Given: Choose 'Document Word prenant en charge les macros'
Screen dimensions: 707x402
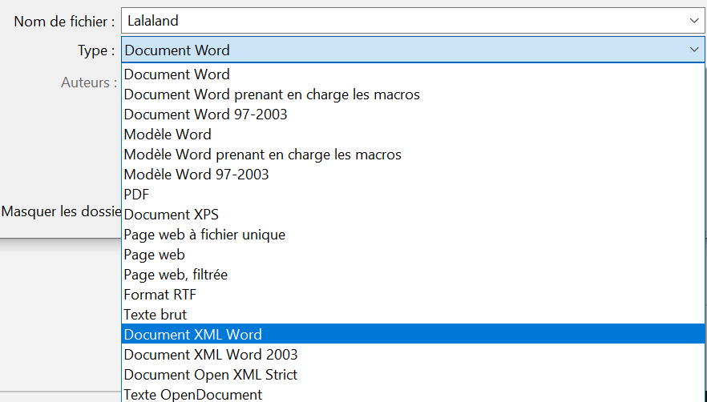Looking at the screenshot, I should point(413,94).
